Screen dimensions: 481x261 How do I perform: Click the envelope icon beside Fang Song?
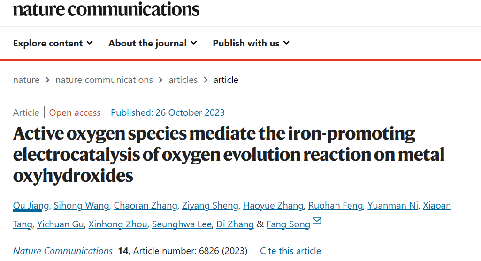(317, 221)
